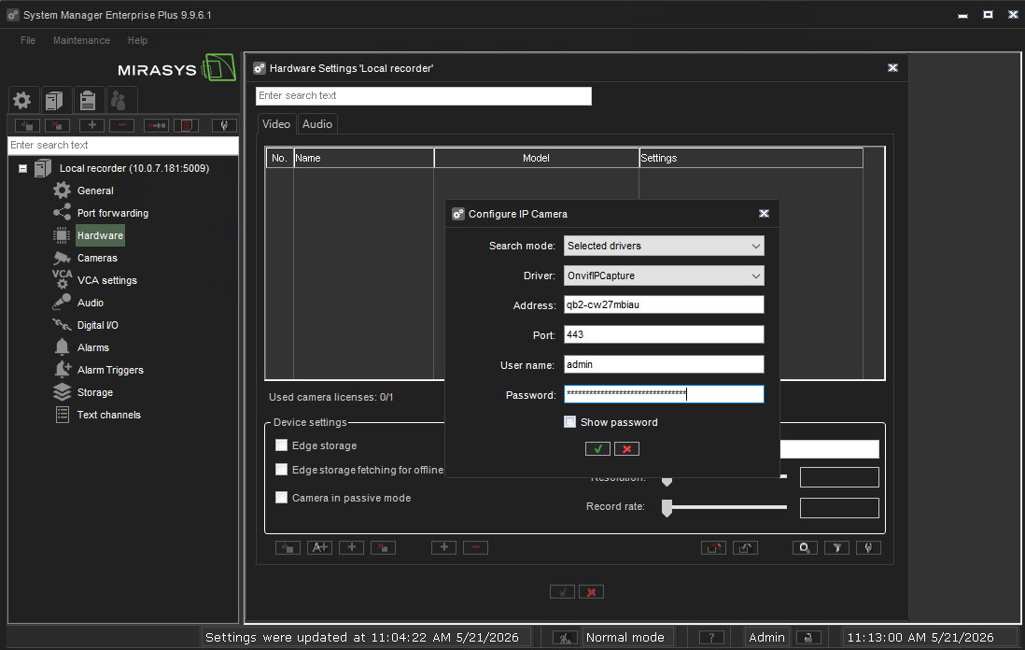Toggle Show password checkbox
Screen dimensions: 1025x650
click(570, 422)
